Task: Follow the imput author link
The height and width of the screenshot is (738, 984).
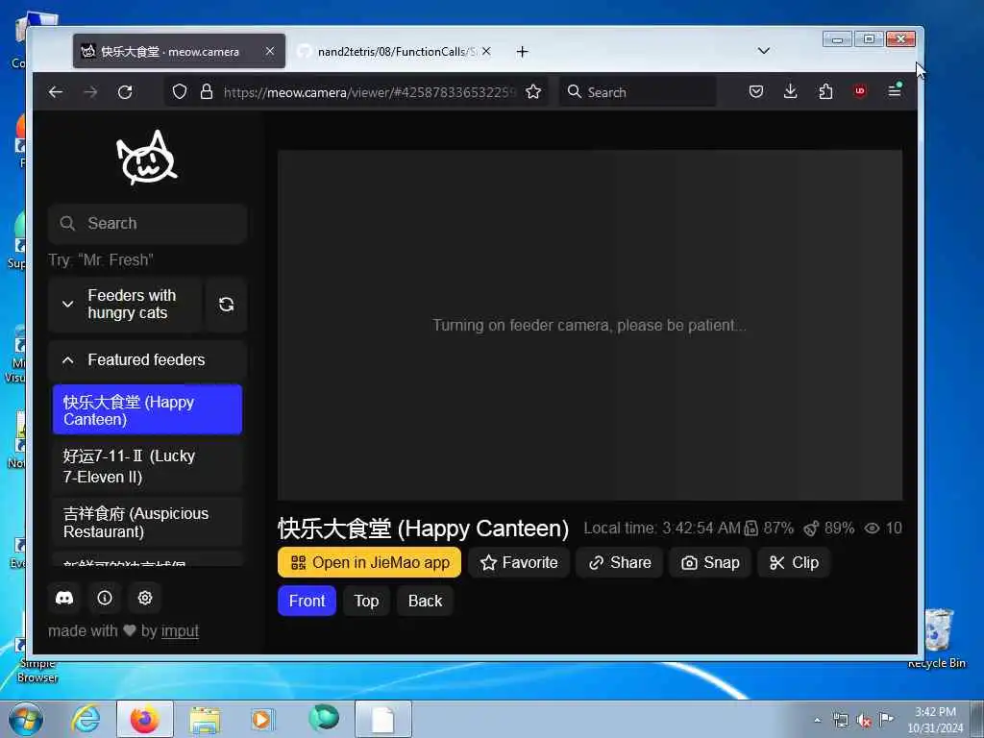Action: coord(180,630)
